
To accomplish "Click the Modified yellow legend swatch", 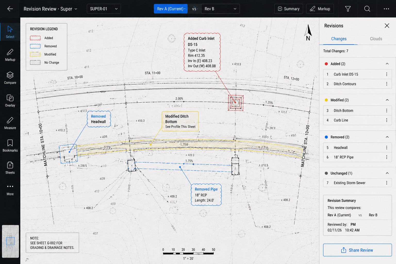I will click(35, 54).
